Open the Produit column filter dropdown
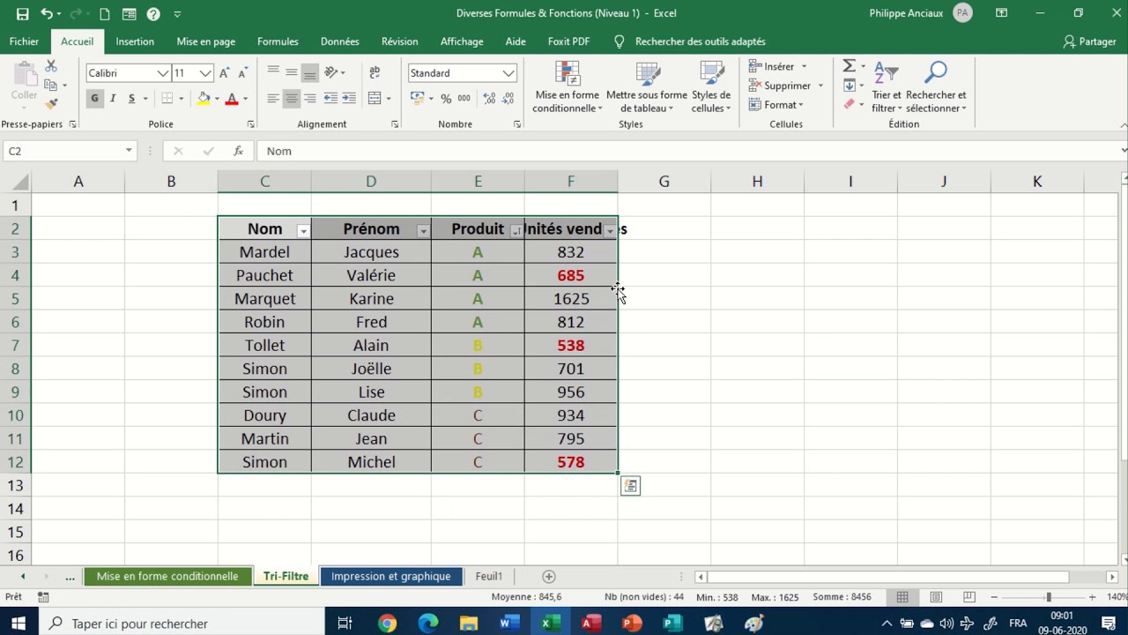This screenshot has width=1128, height=635. pos(516,231)
